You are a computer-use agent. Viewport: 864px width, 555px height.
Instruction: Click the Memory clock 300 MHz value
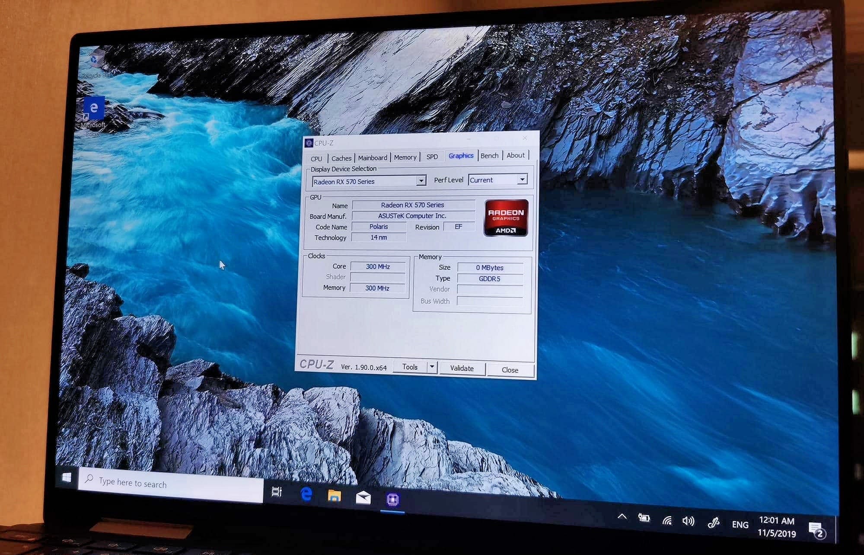(x=377, y=288)
